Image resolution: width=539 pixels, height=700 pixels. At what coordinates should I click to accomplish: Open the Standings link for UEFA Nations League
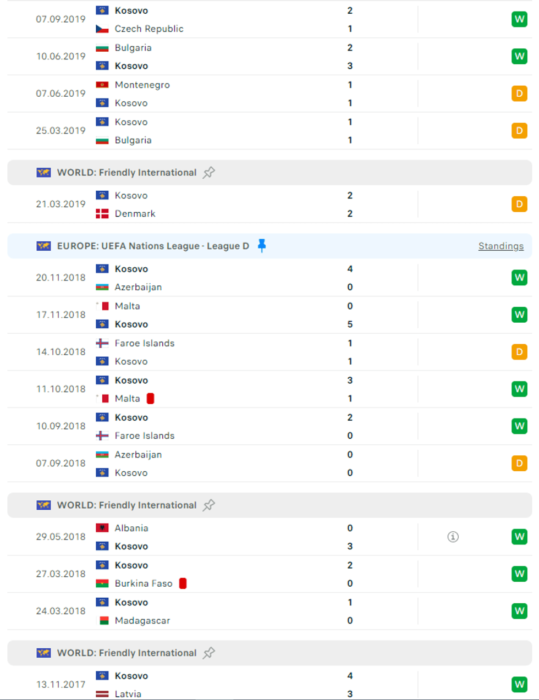[x=501, y=246]
